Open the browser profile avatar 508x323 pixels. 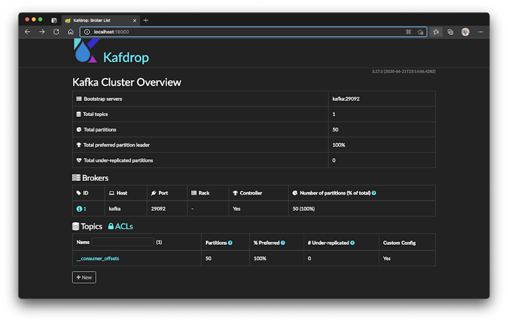[465, 32]
